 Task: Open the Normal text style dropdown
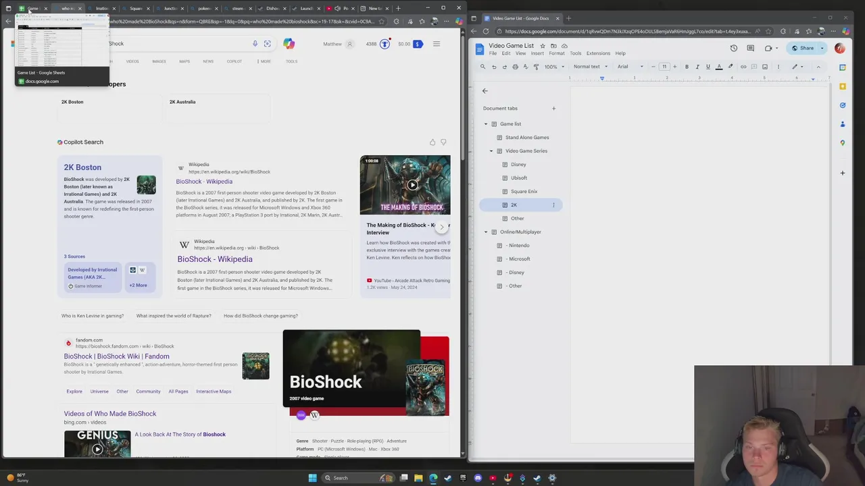click(x=591, y=67)
